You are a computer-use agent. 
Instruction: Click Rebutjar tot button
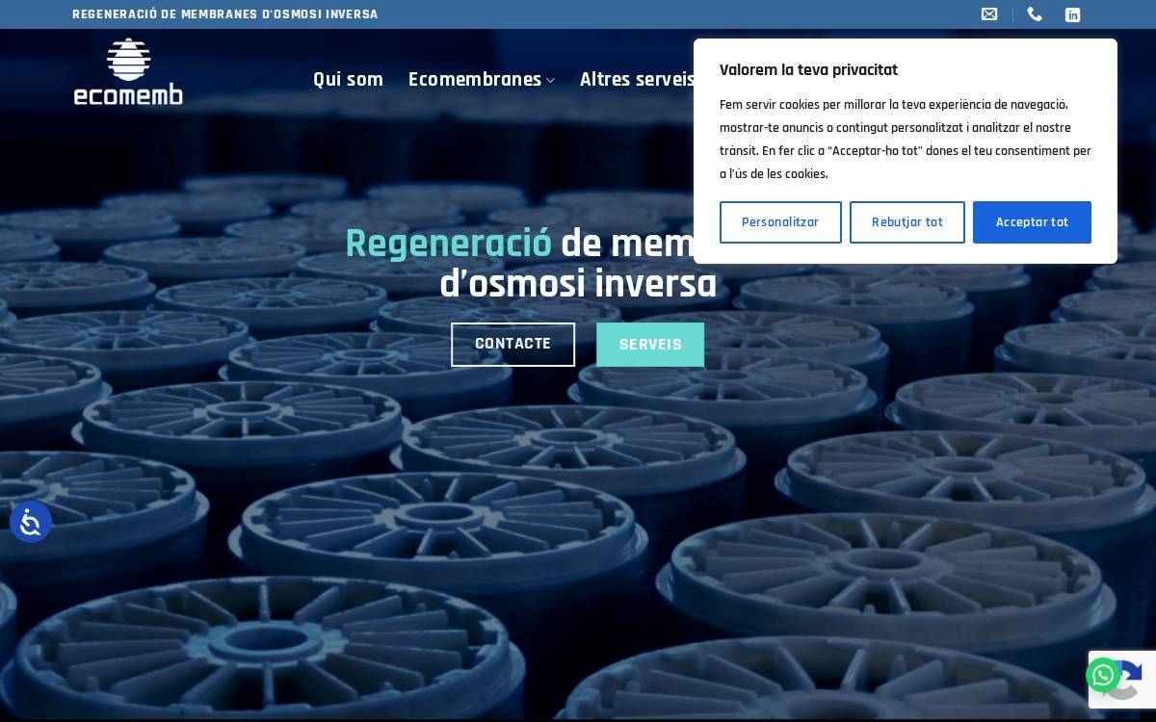click(907, 222)
